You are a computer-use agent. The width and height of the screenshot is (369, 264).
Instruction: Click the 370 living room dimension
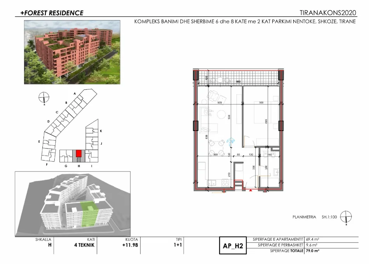tap(219, 103)
